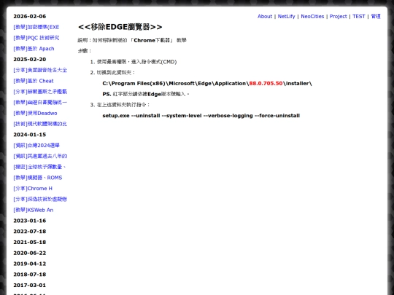
Task: Expand the 2019-04-12 date group
Action: pos(30,264)
